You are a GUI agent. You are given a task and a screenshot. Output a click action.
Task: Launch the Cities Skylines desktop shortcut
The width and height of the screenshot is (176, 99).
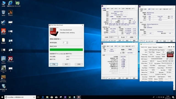click(x=4, y=60)
